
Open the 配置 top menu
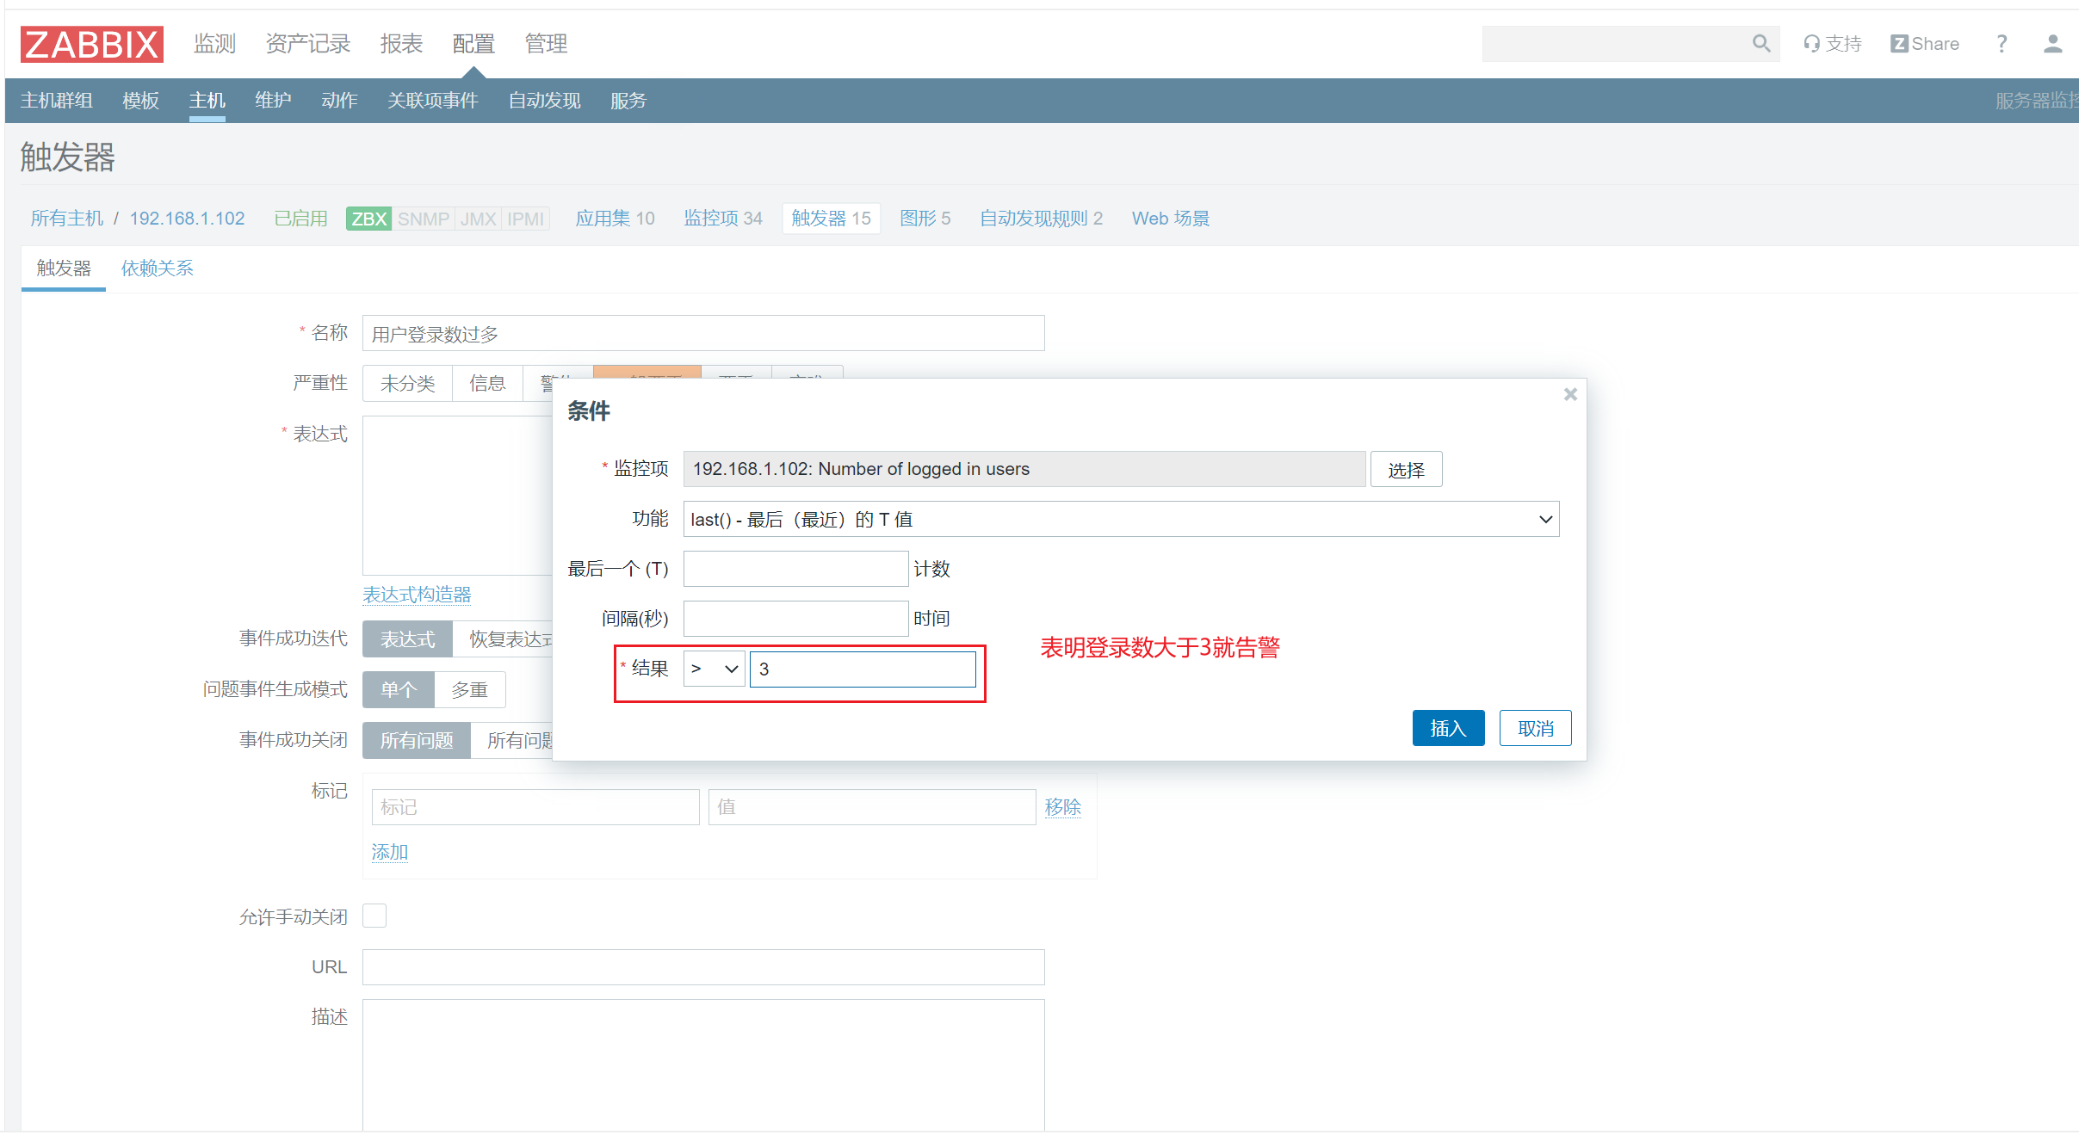tap(473, 44)
